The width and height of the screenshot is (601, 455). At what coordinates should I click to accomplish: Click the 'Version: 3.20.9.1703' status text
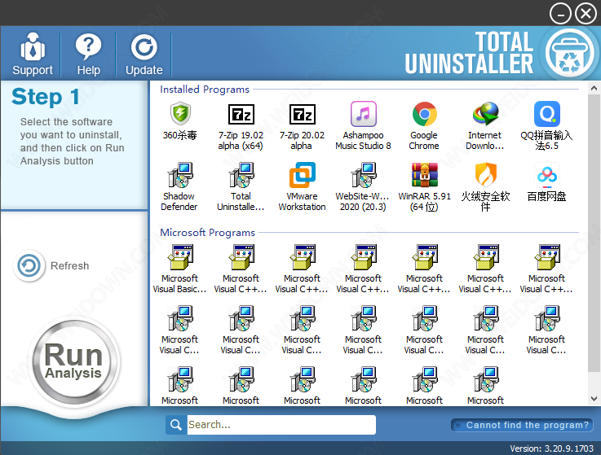[x=551, y=448]
